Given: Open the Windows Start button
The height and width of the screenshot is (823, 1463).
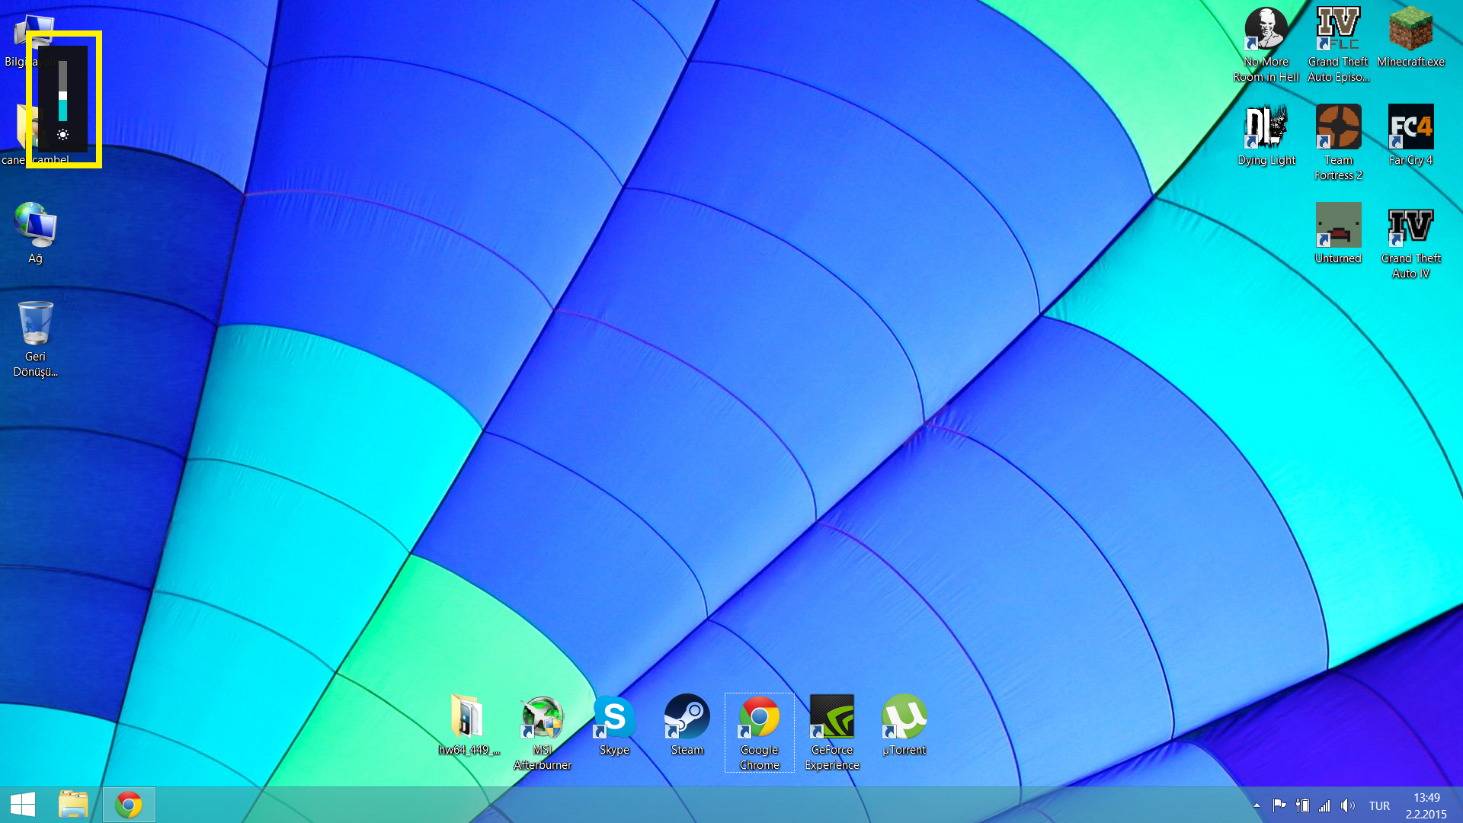Looking at the screenshot, I should 23,805.
